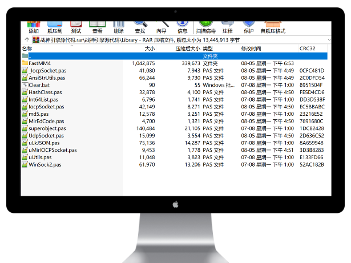Open the 注释 (Comment) tool
Viewport: 351px width, 263px height.
(228, 28)
